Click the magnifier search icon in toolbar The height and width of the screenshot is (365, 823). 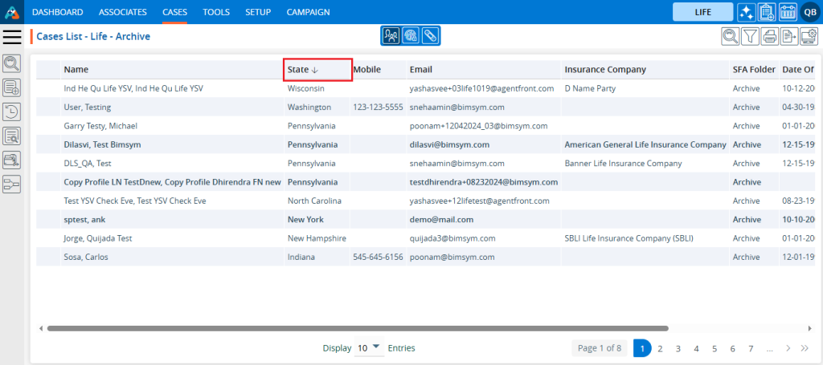click(x=730, y=36)
